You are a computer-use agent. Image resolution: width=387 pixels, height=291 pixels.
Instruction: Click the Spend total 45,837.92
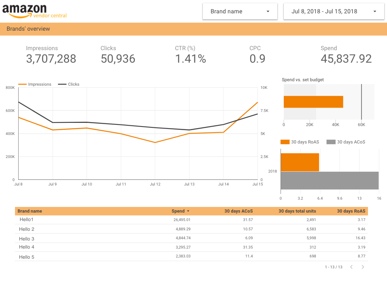(x=346, y=59)
